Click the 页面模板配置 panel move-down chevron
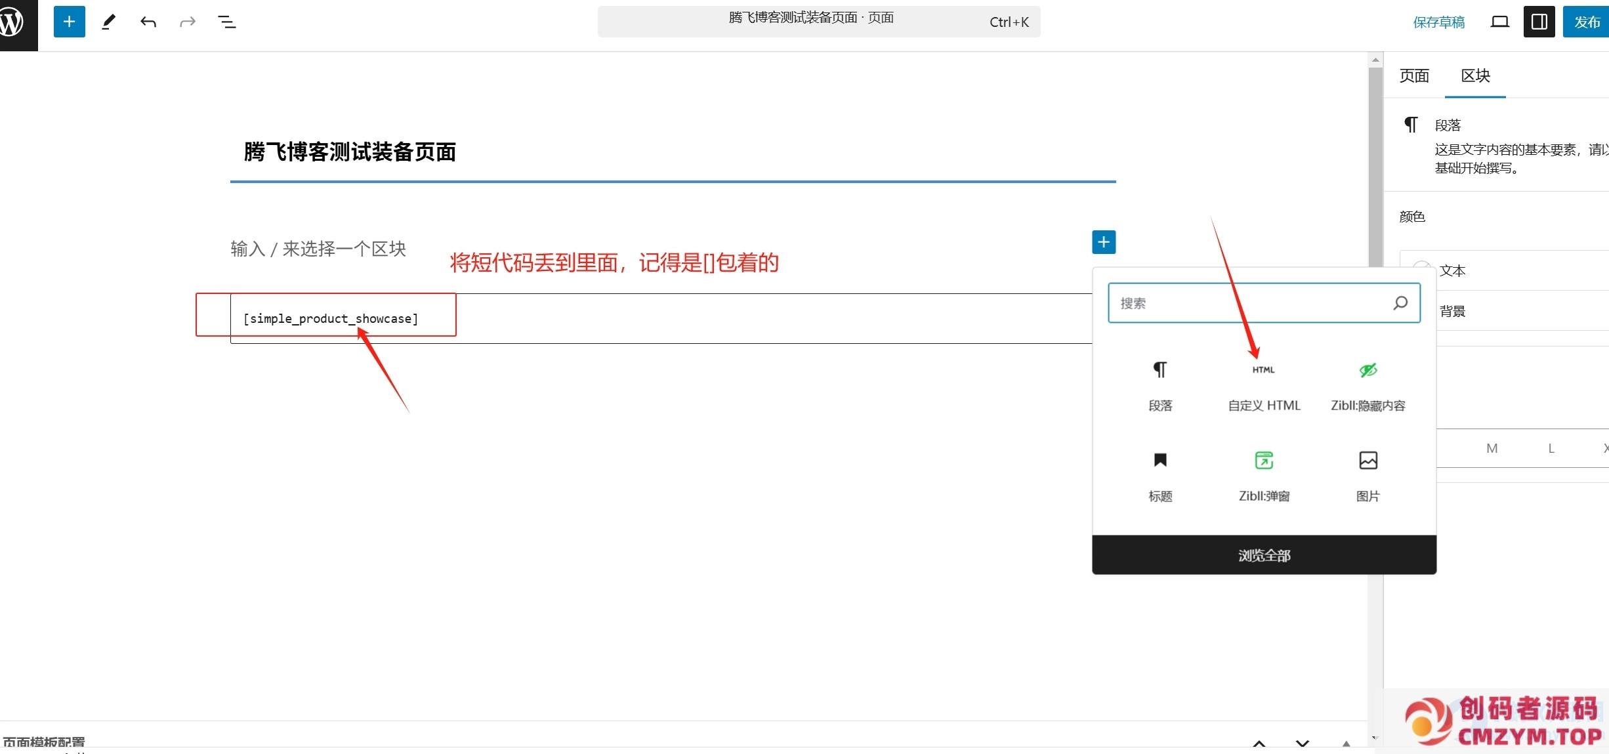The width and height of the screenshot is (1609, 754). pyautogui.click(x=1303, y=744)
